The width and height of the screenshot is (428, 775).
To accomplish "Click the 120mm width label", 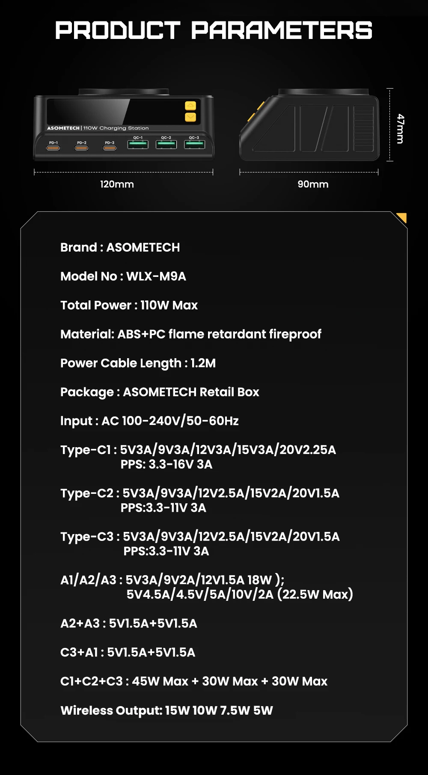I will (117, 184).
